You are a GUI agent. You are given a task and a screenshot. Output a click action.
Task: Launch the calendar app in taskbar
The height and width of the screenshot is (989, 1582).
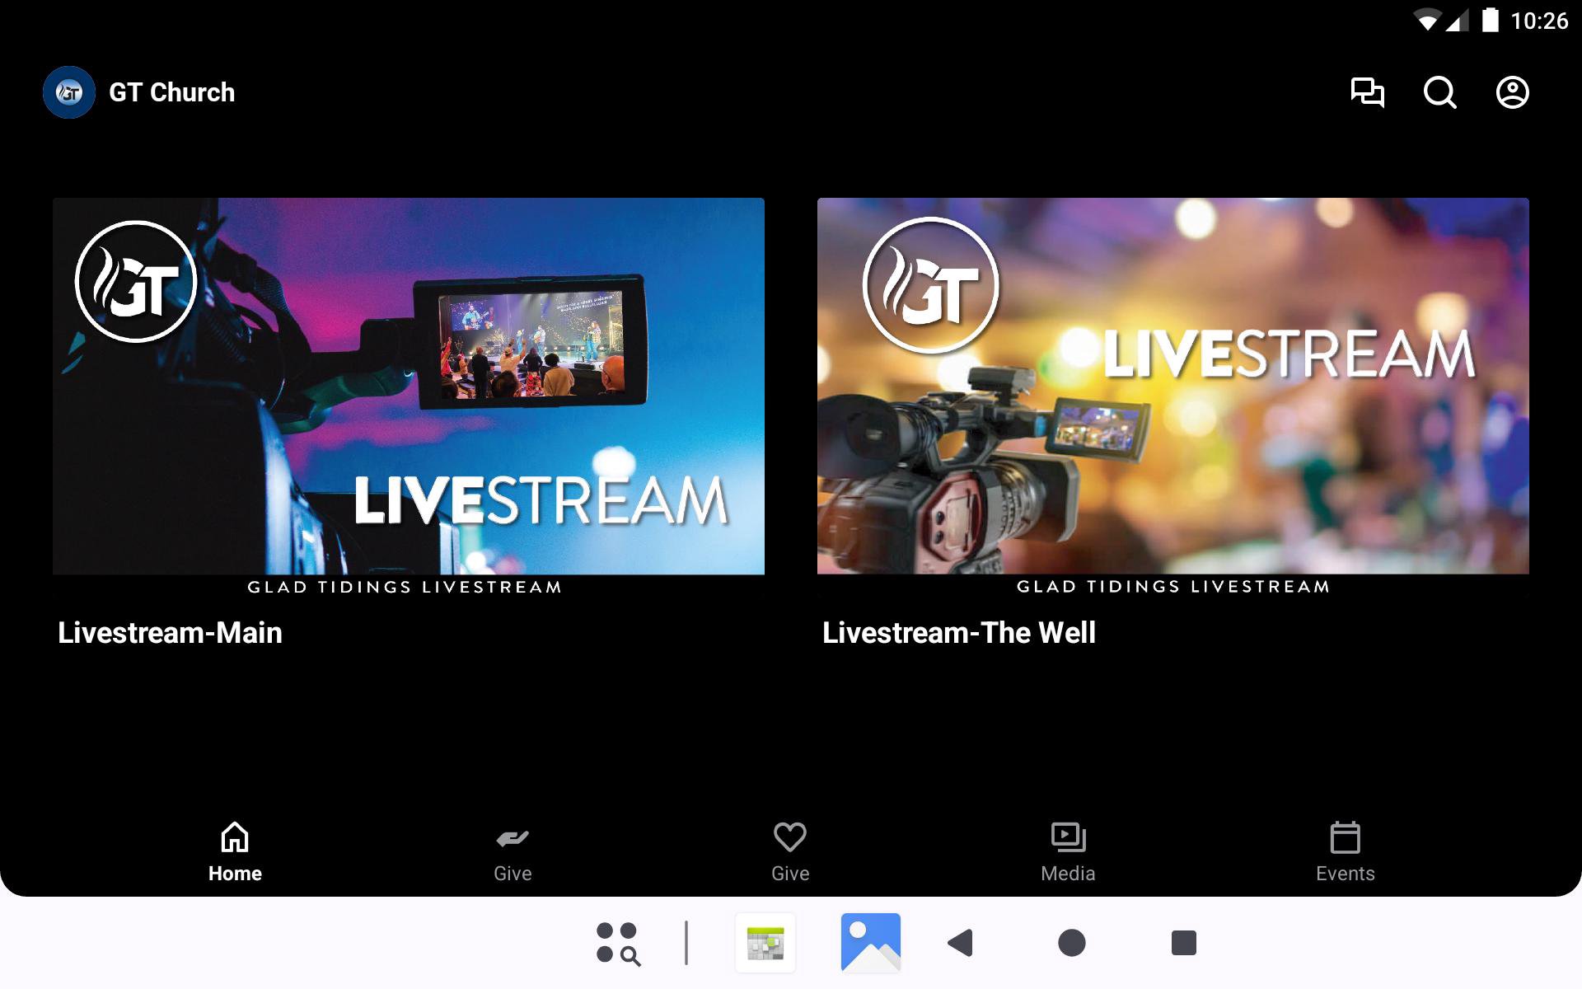765,943
